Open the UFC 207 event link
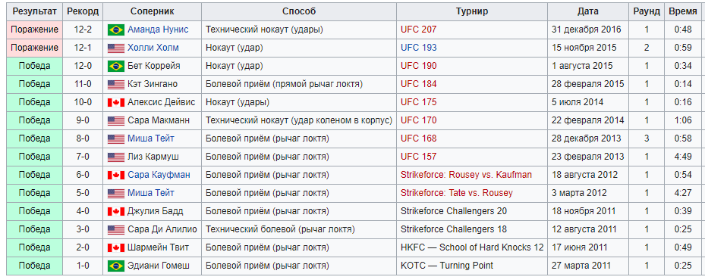Image resolution: width=705 pixels, height=280 pixels. 419,30
